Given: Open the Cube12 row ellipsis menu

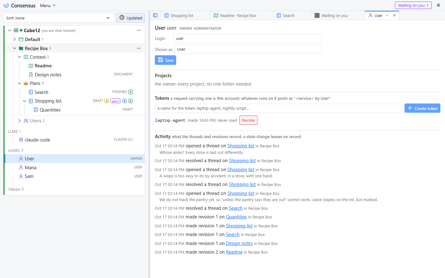Looking at the screenshot, I should (139, 30).
